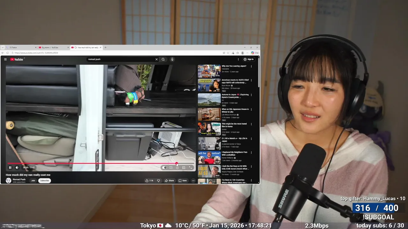Viewport: 408px width, 229px height.
Task: Open options menu for 'I Replaced My Neighbors Pets'
Action: [251, 152]
